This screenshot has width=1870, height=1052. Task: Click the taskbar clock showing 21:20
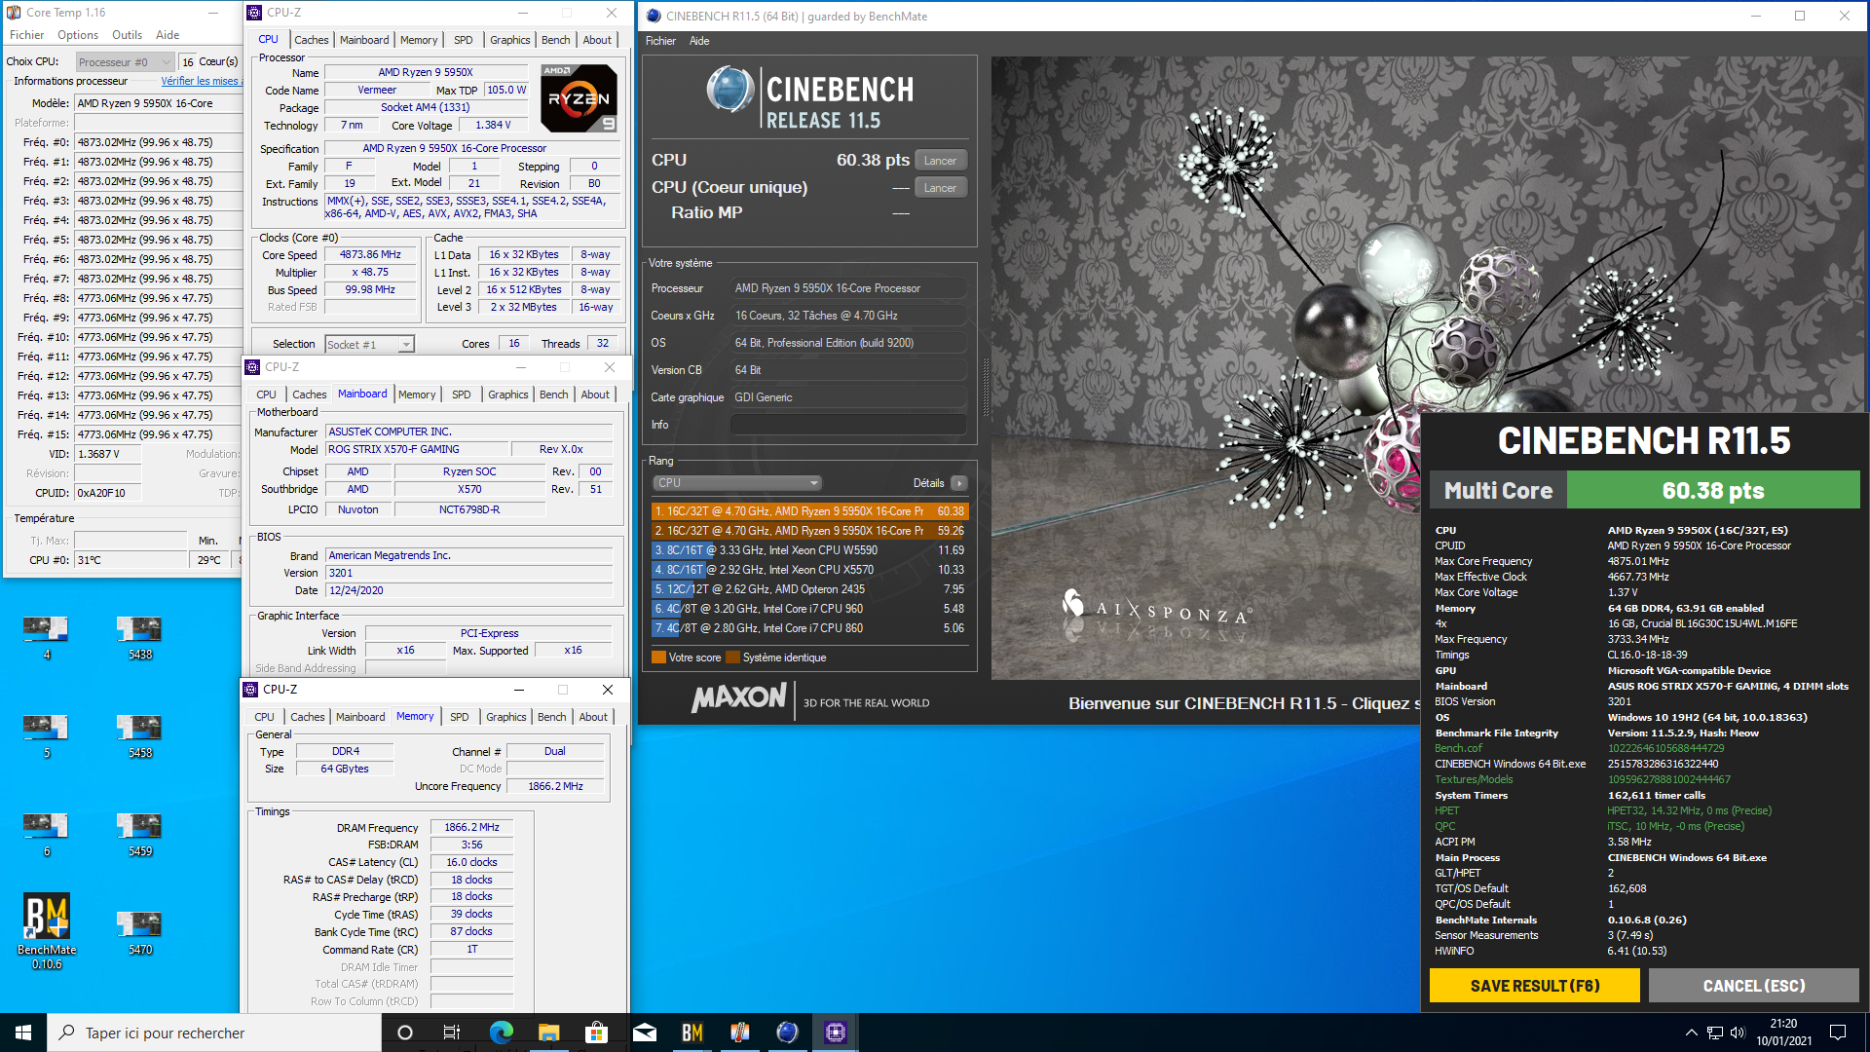[1783, 1033]
